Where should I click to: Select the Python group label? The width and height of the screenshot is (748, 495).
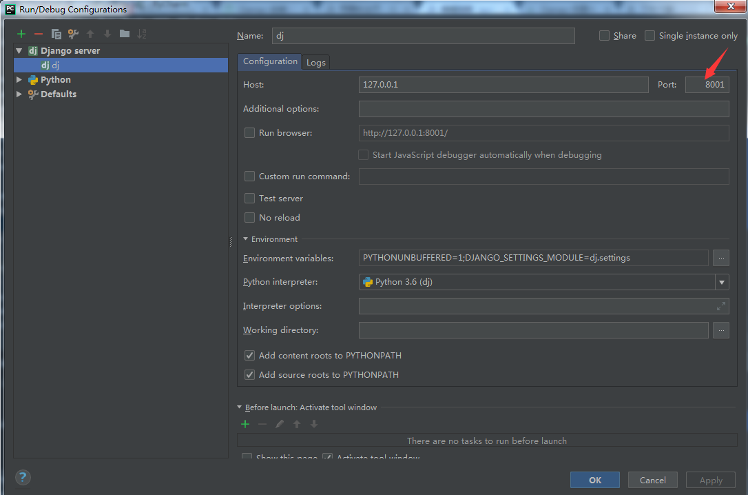tap(55, 80)
